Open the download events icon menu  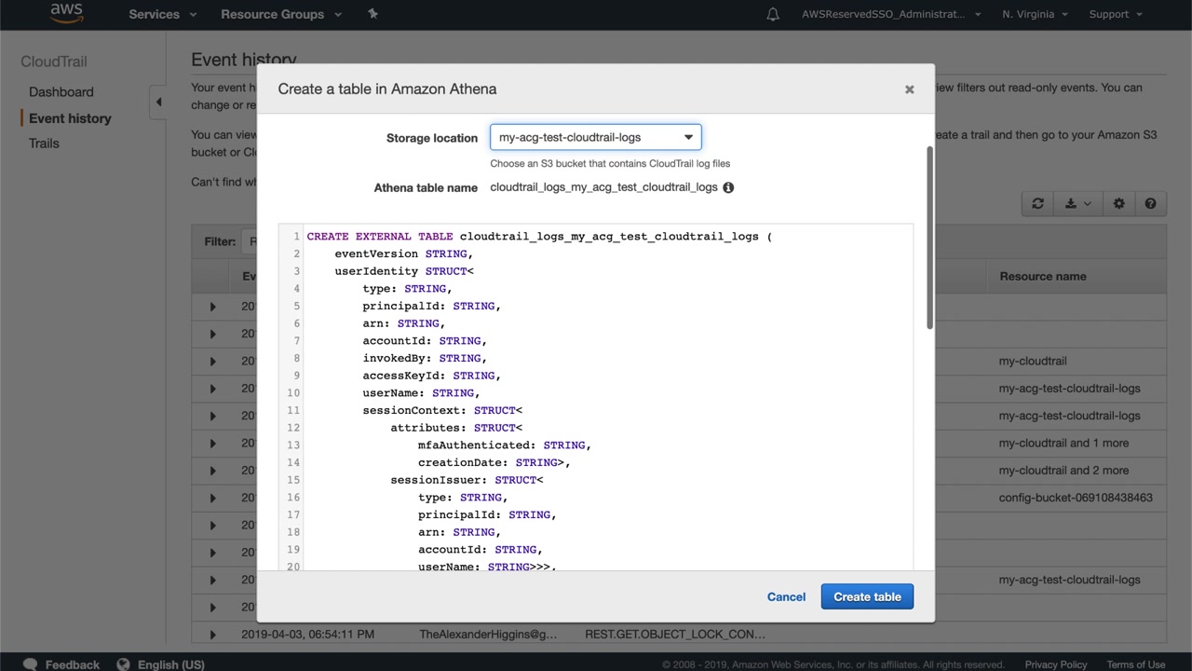click(x=1077, y=204)
